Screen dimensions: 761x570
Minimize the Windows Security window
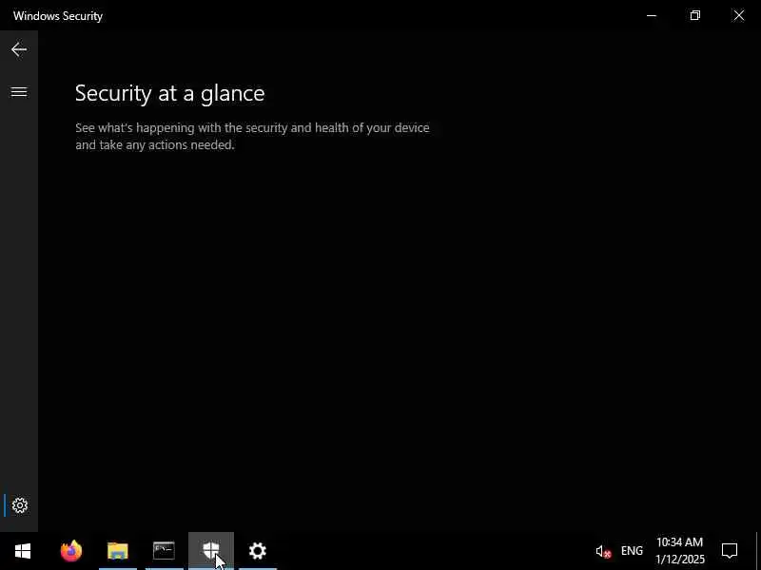pos(652,15)
